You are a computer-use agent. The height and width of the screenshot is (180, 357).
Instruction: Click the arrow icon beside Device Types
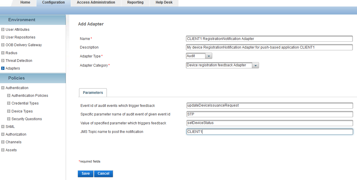(9, 111)
